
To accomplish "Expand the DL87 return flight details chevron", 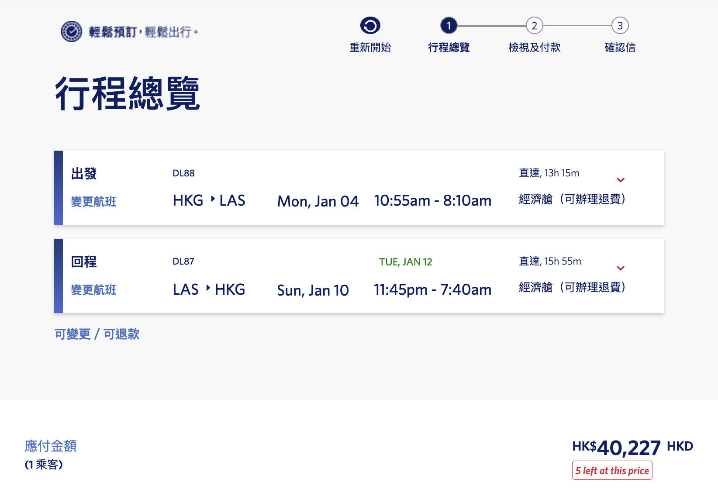I will (620, 268).
